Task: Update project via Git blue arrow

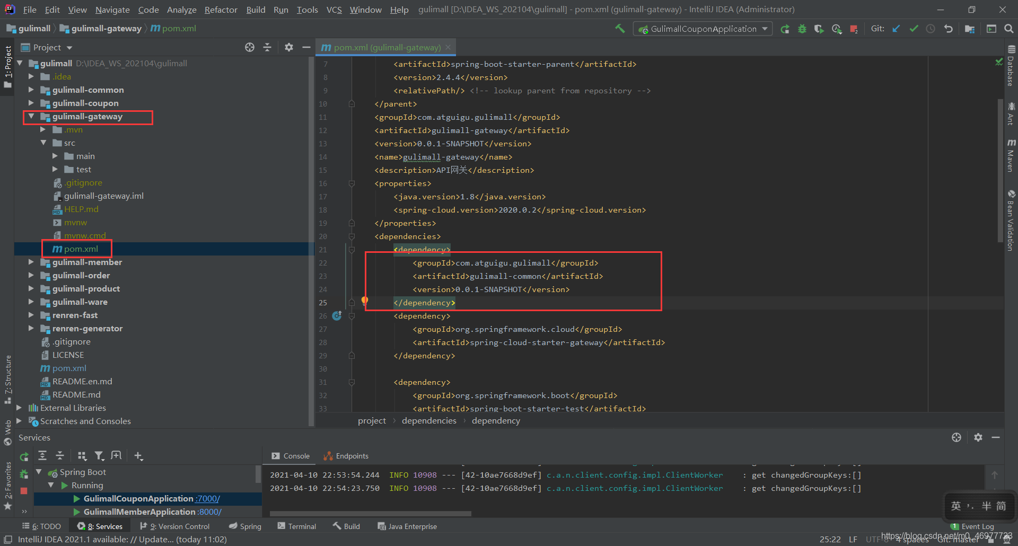Action: [x=896, y=29]
